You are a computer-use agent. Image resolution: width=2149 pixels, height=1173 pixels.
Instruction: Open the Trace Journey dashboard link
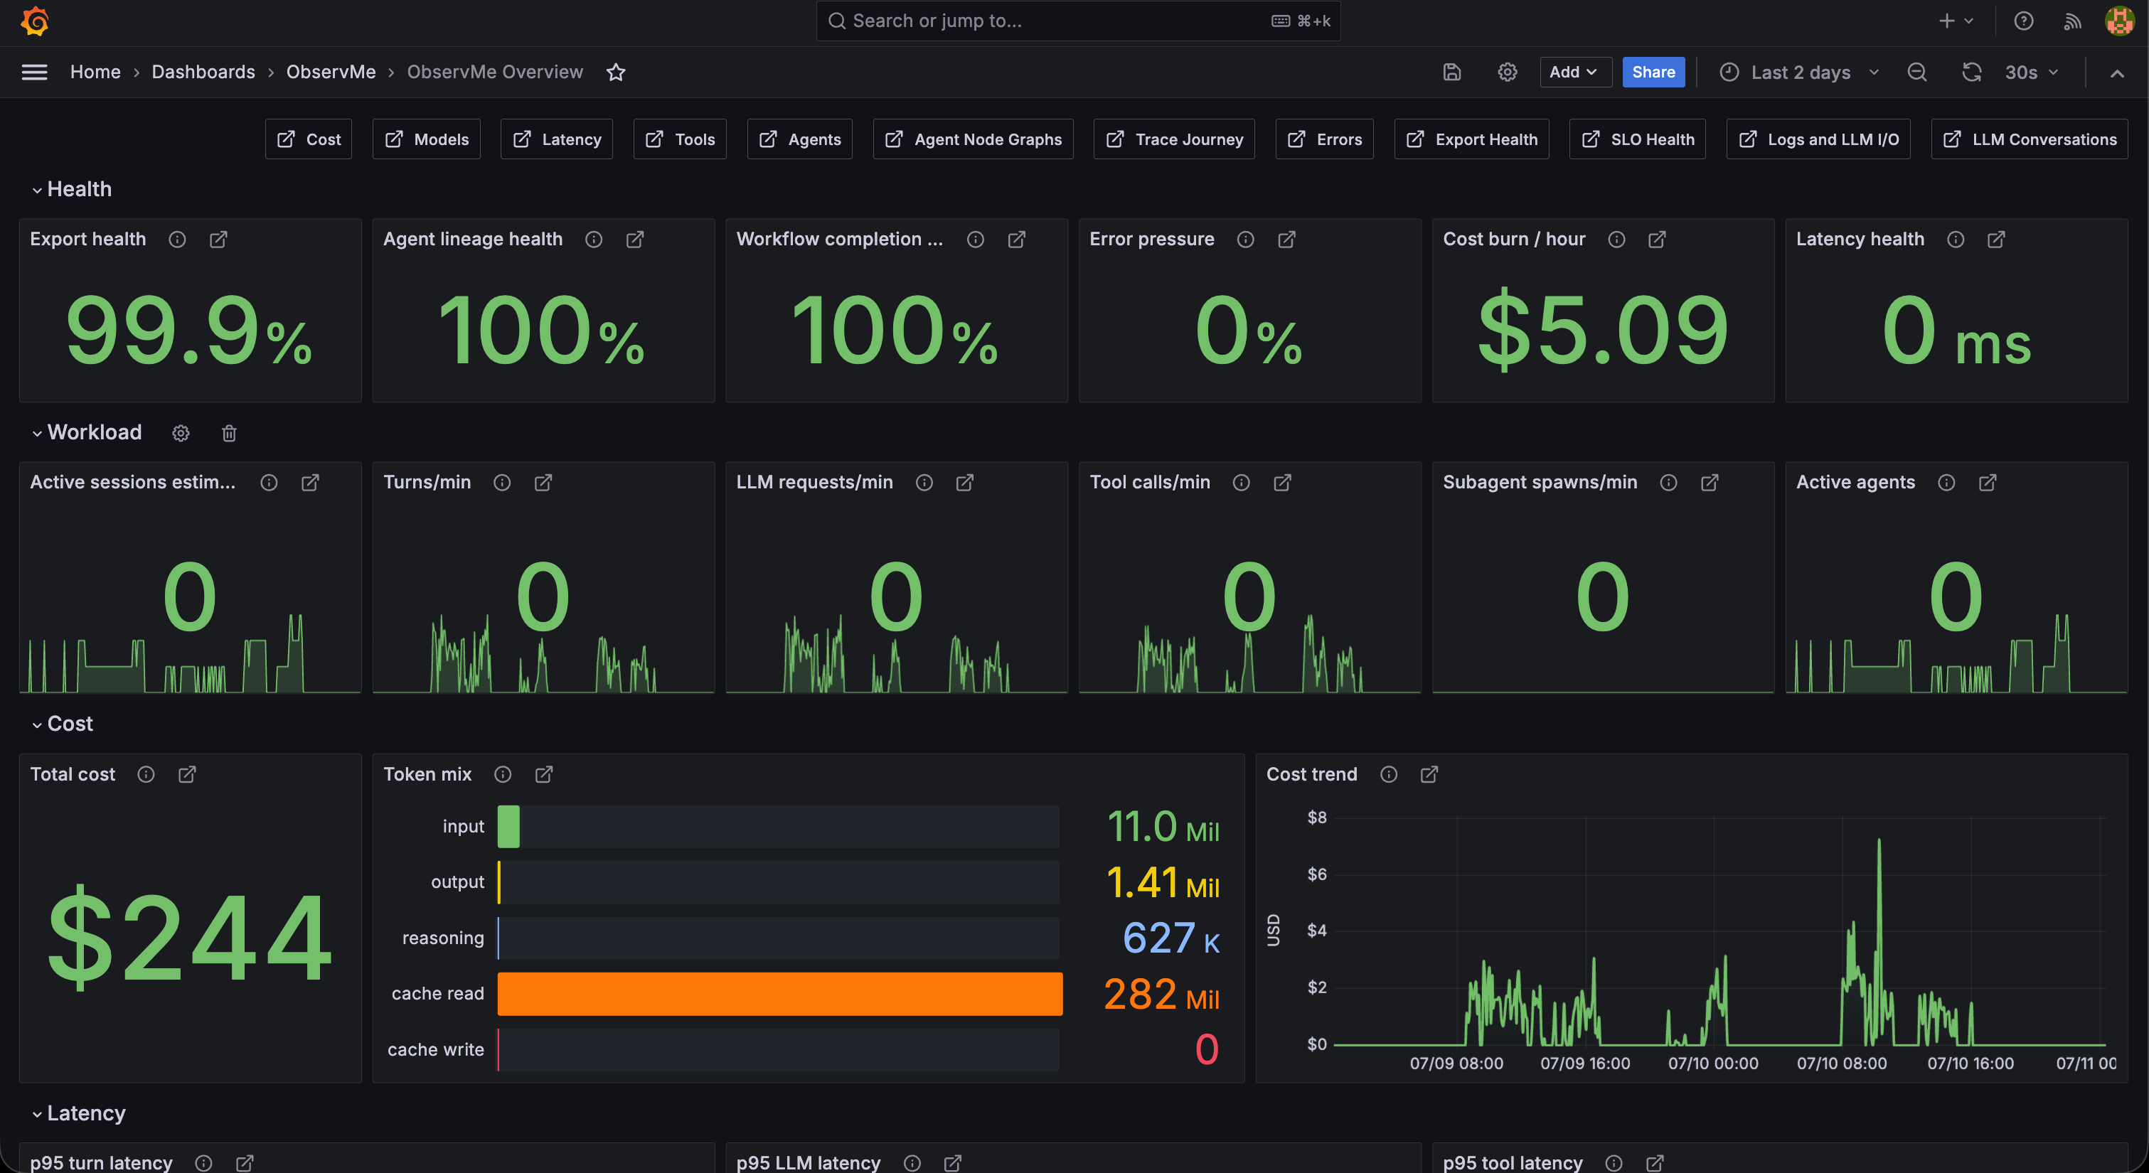pos(1174,139)
